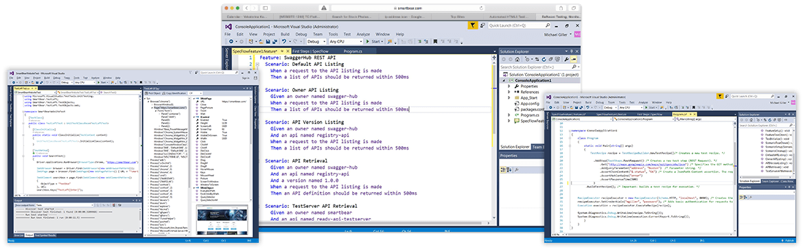Click the Open File icon in center toolbar
Screen dimensions: 803x249
pyautogui.click(x=261, y=41)
